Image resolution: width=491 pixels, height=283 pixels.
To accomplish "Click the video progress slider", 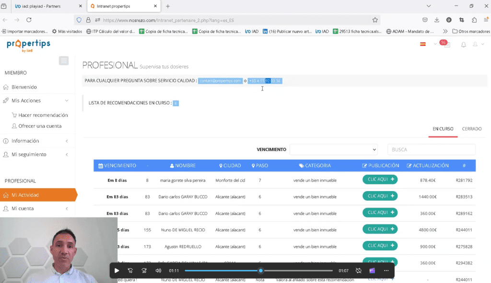I will [x=260, y=271].
